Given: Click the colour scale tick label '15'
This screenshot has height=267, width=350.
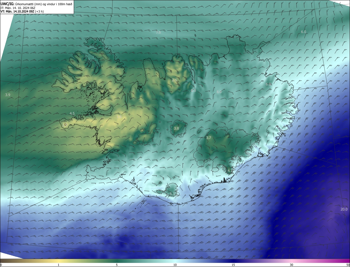Looking at the screenshot, I should [233, 265].
